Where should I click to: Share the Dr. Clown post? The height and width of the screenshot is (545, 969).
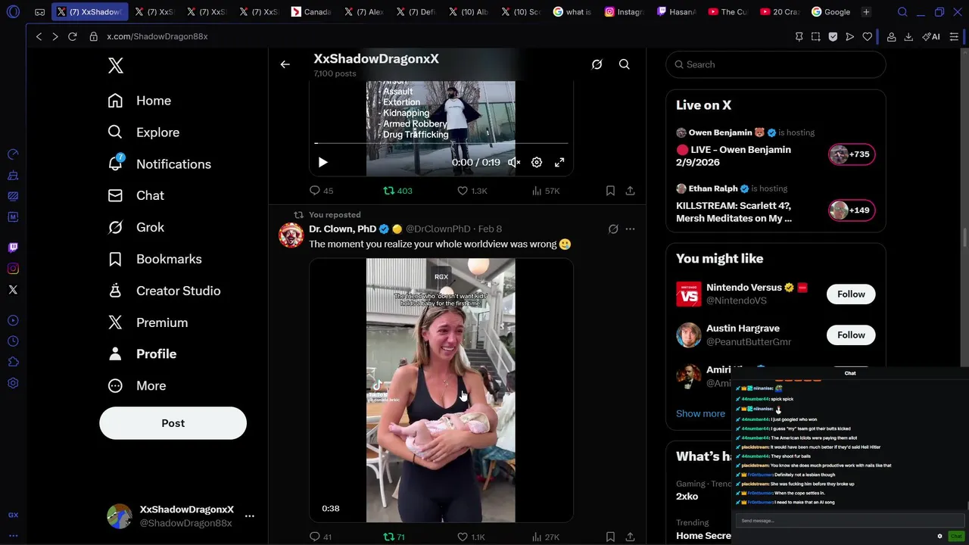(630, 537)
